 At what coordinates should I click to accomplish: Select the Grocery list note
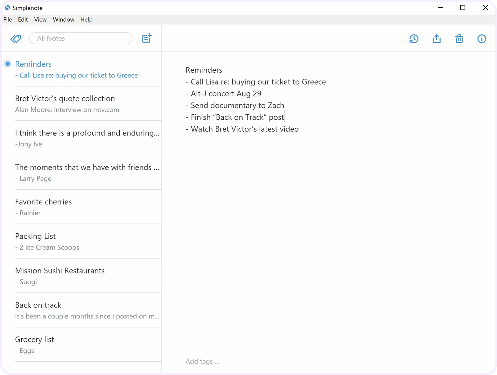[x=88, y=345]
